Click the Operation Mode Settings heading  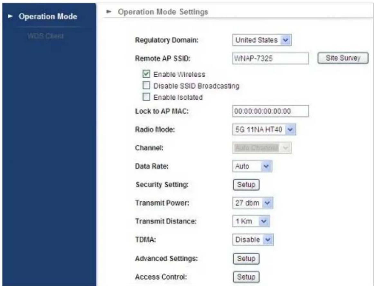pos(163,12)
